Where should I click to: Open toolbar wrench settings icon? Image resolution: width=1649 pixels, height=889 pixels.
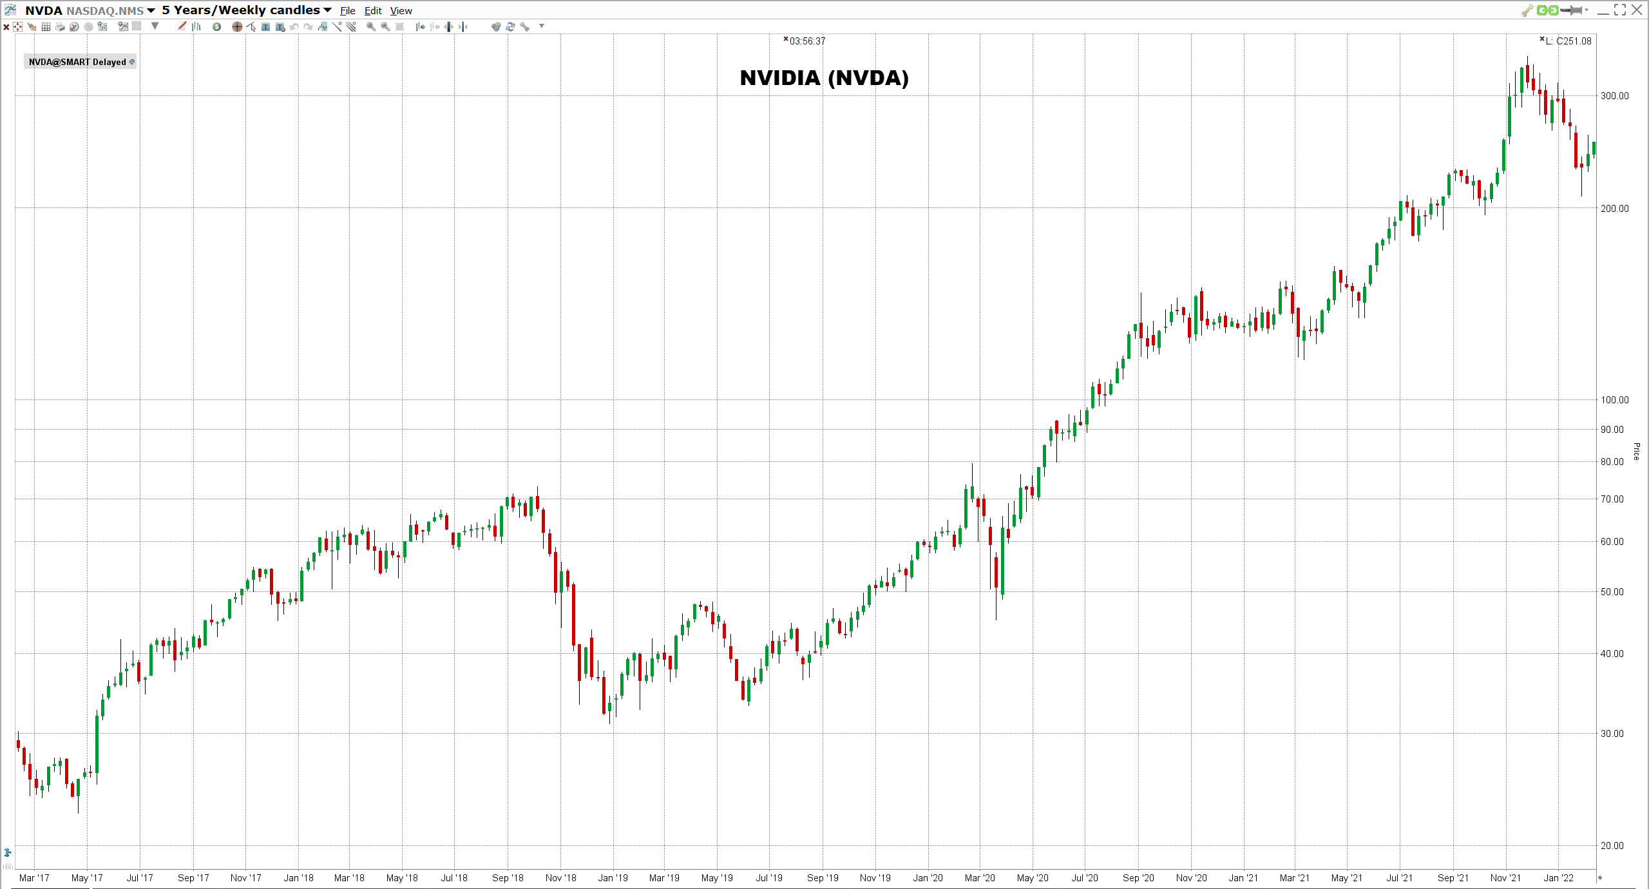524,27
